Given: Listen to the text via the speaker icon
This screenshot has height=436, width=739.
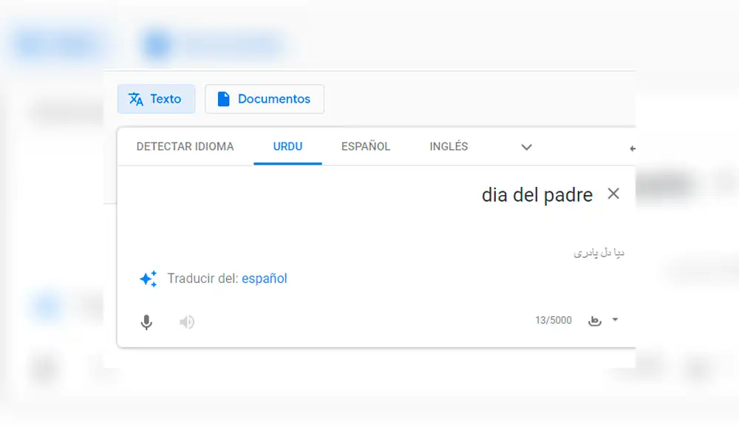Looking at the screenshot, I should [186, 322].
